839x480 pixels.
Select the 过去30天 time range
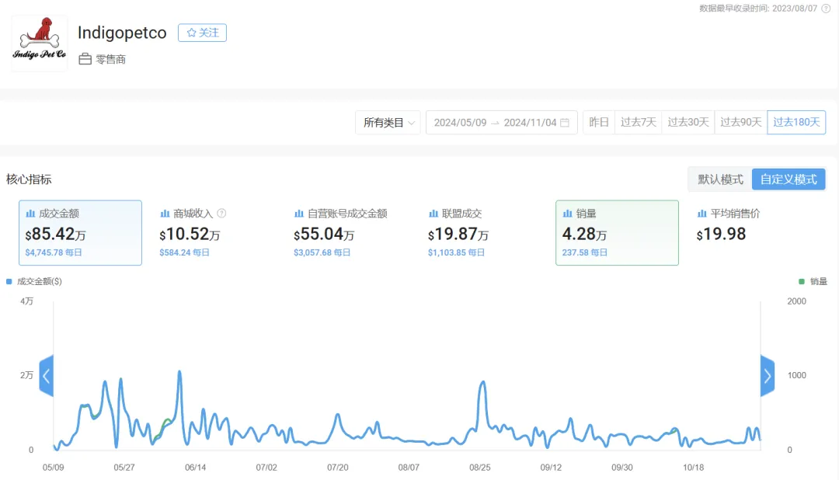coord(688,123)
